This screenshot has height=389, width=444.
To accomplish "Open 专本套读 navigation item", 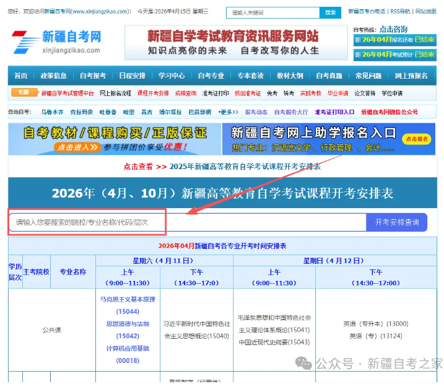I will point(251,76).
